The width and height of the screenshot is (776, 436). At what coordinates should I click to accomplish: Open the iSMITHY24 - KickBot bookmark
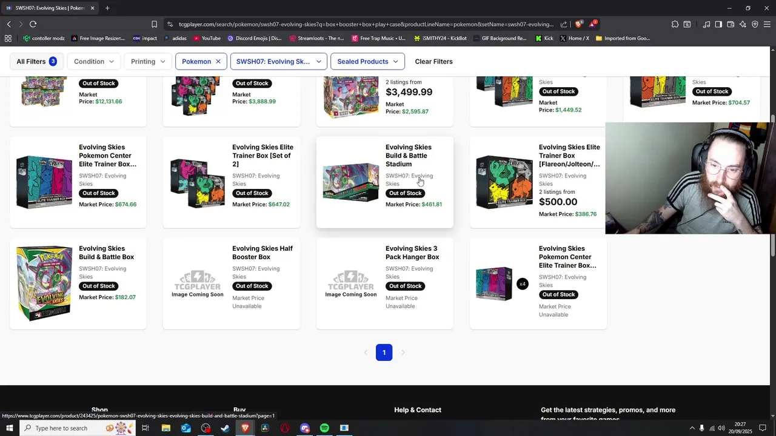(440, 38)
